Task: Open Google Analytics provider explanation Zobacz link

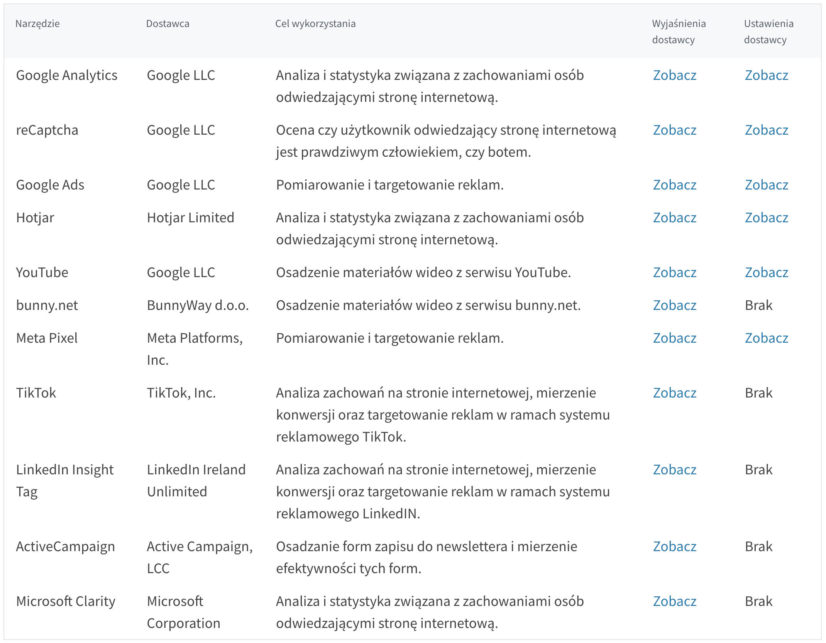Action: point(674,75)
